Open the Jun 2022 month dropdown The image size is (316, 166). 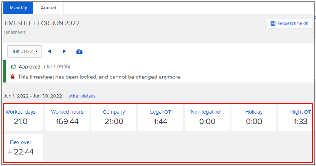point(24,51)
